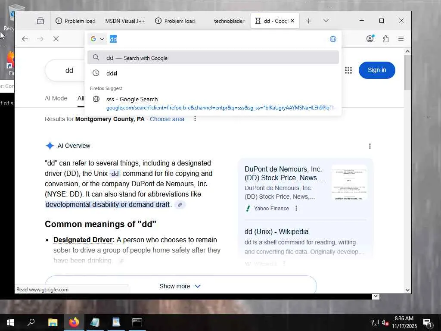The width and height of the screenshot is (441, 331).
Task: Click Firefox icon in taskbar
Action: tap(74, 322)
